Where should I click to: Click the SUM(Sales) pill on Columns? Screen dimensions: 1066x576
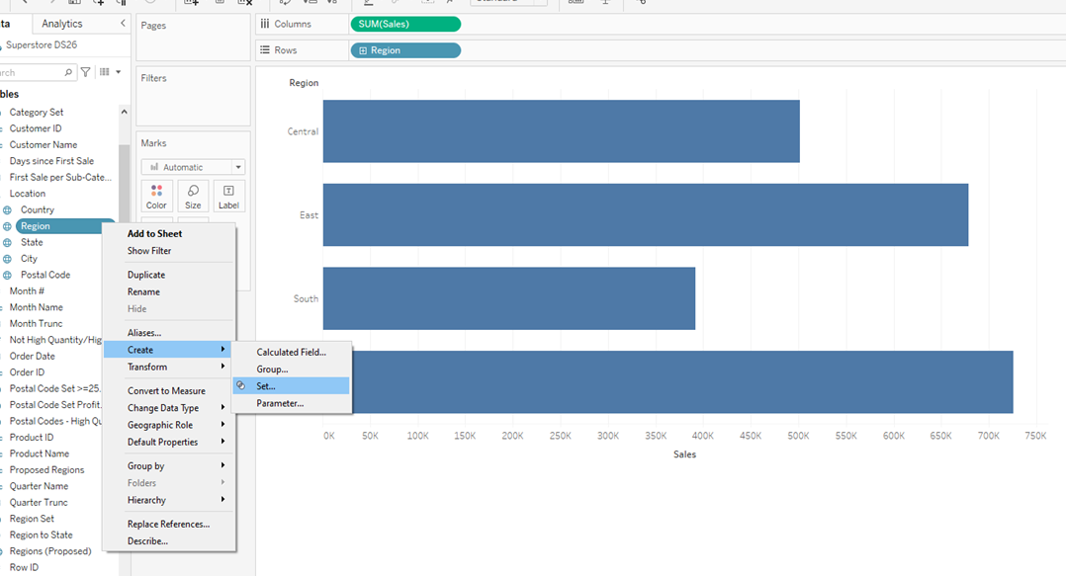coord(405,24)
